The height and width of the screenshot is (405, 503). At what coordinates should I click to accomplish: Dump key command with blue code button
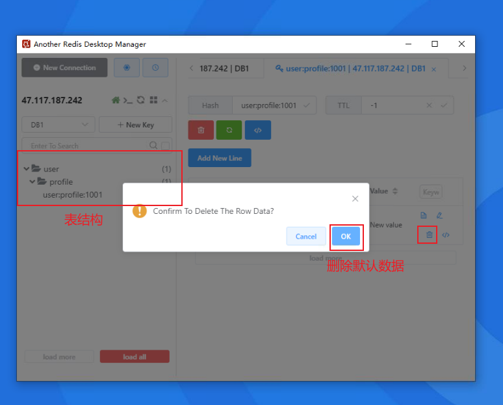pyautogui.click(x=258, y=130)
